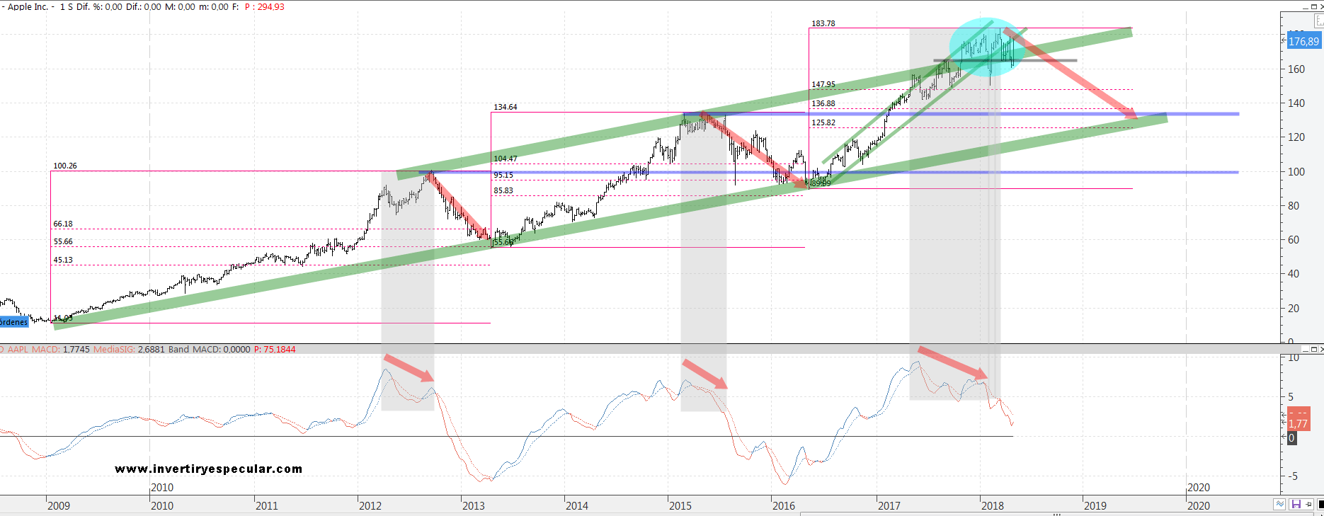
Task: Click the red 1,77 MACD value label
Action: 1298,423
